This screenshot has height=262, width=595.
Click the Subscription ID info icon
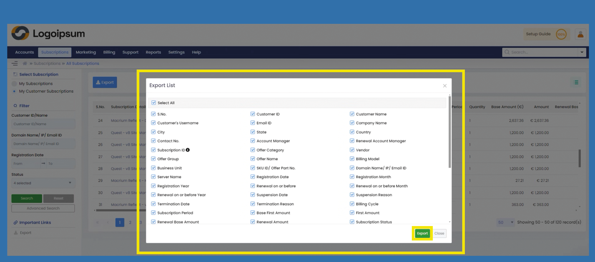[188, 150]
